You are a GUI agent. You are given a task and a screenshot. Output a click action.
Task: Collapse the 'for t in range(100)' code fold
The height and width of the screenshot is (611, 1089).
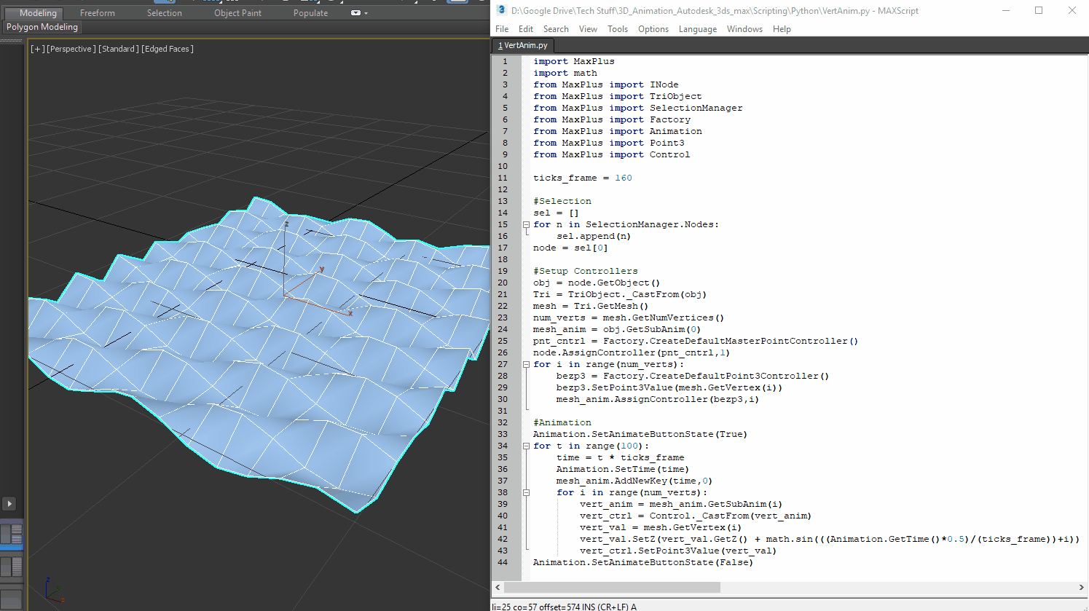coord(526,446)
